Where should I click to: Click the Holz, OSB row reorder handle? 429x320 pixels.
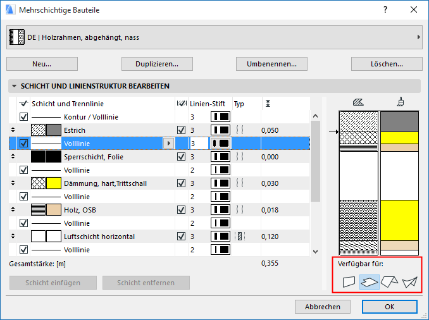(x=13, y=209)
